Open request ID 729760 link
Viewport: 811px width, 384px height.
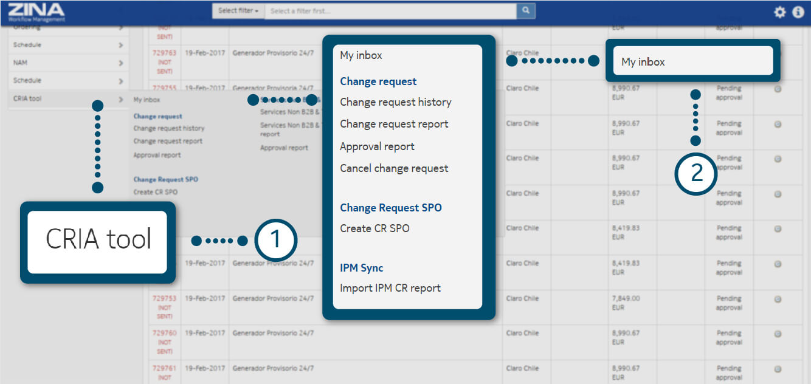164,334
